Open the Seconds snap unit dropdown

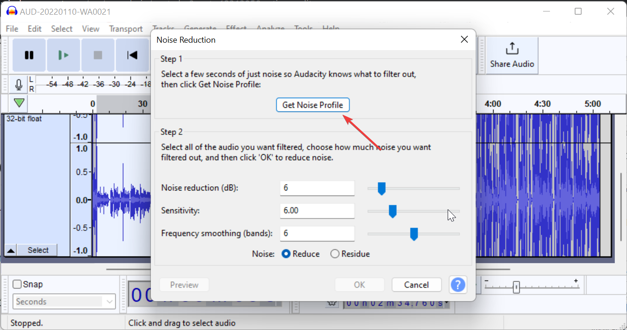(x=64, y=302)
